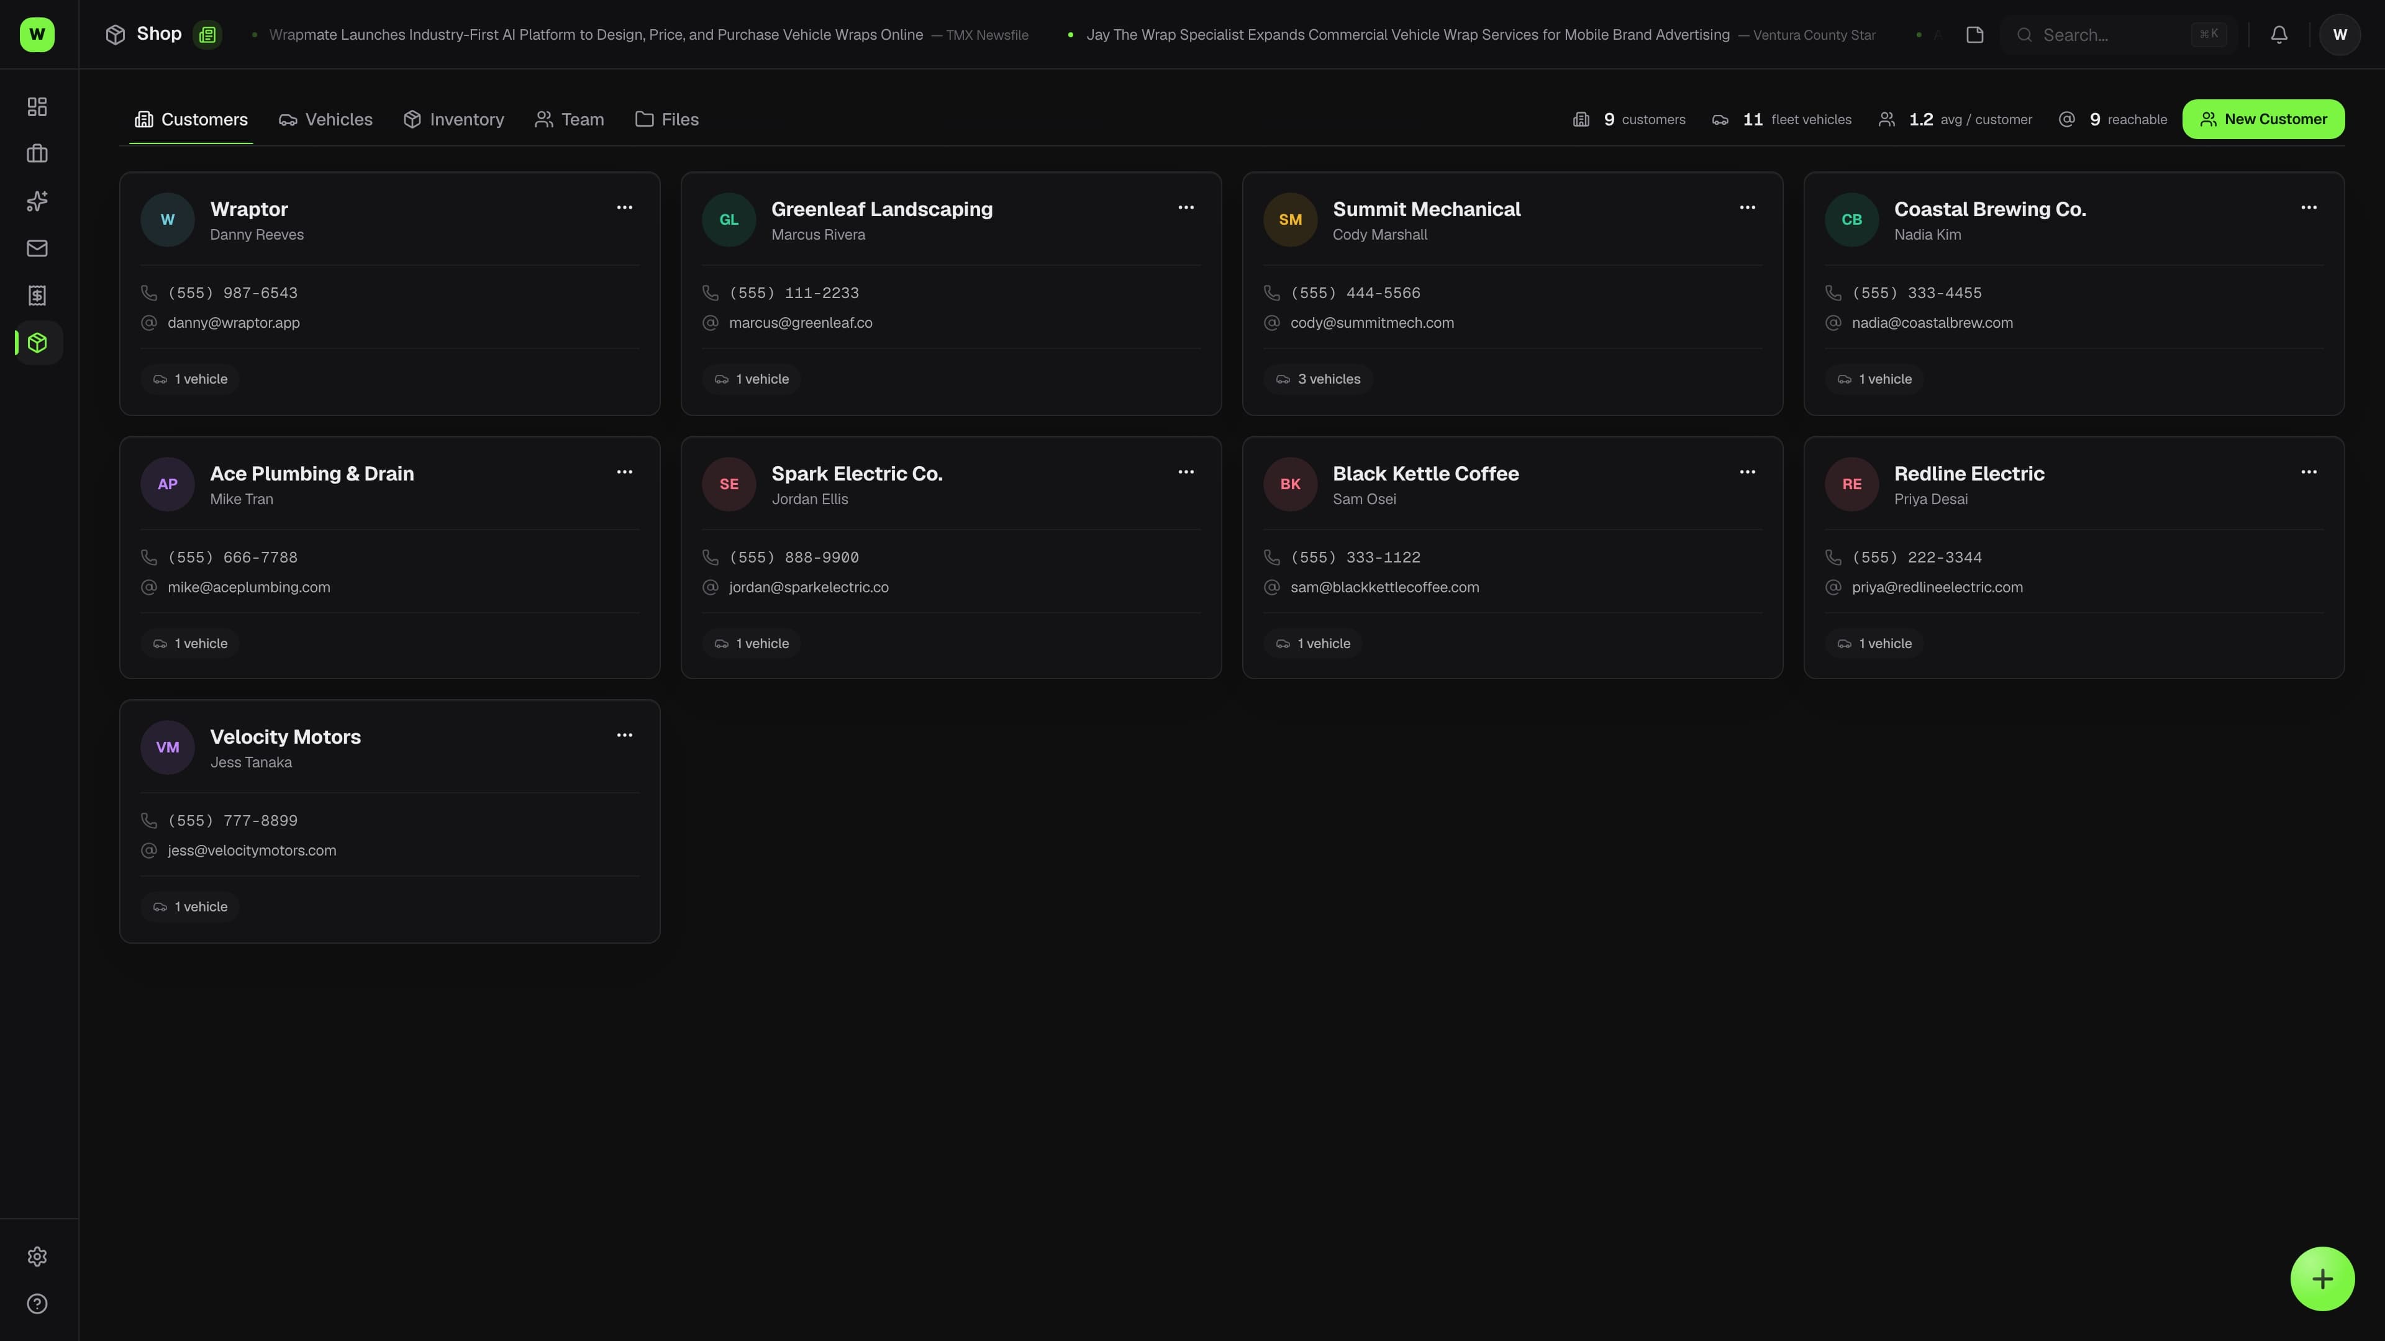Click the New Customer button
This screenshot has width=2385, height=1341.
[2263, 119]
